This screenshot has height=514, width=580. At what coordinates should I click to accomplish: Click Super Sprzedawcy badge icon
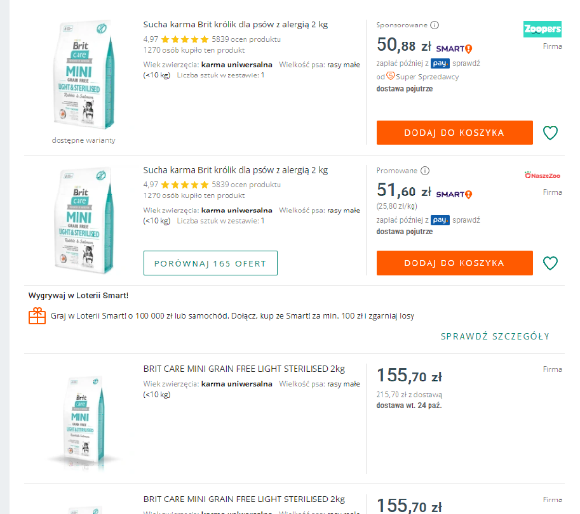(x=391, y=77)
